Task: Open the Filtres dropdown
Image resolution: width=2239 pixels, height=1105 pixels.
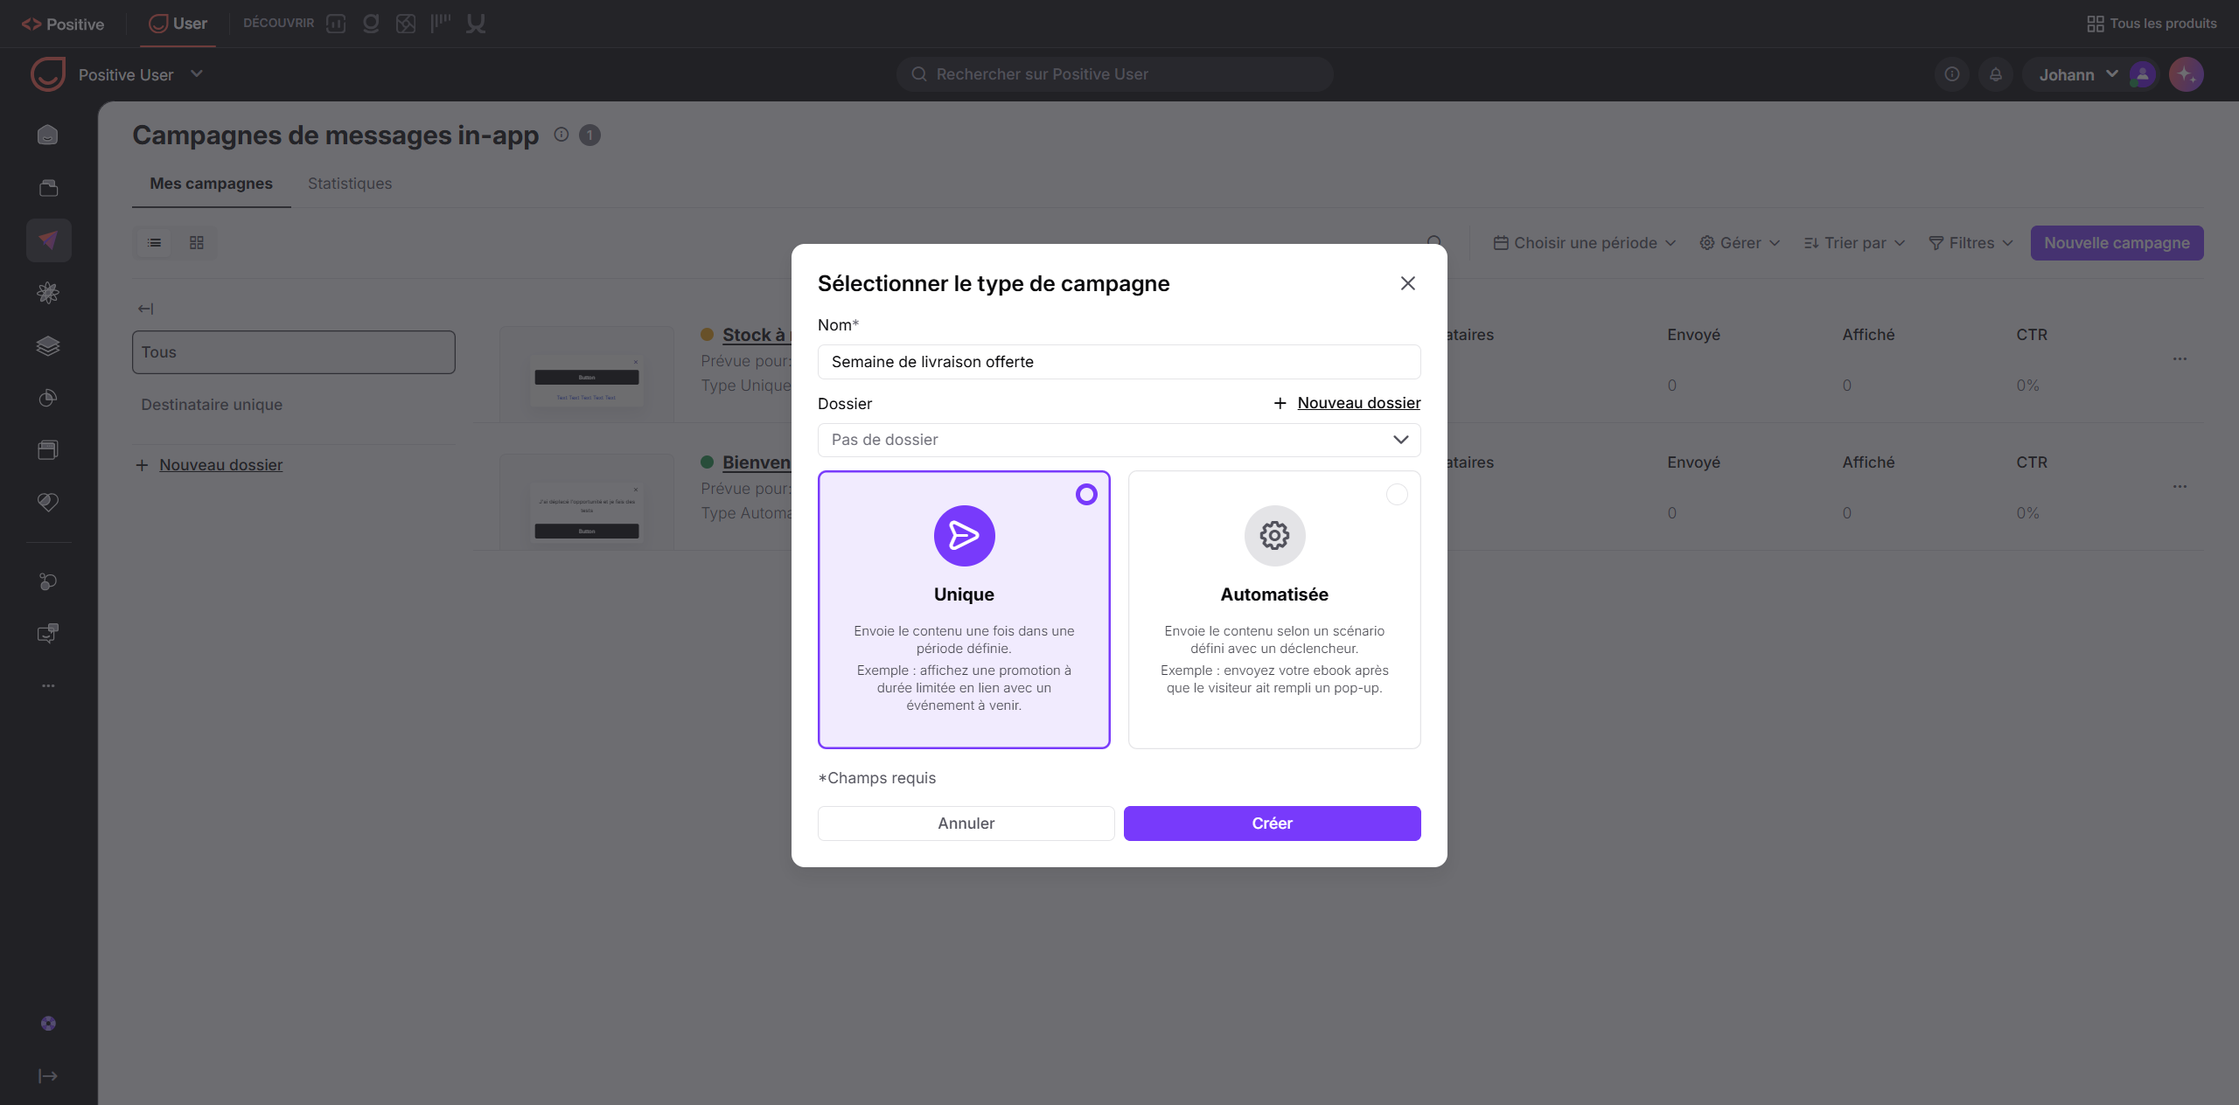Action: pyautogui.click(x=1970, y=243)
